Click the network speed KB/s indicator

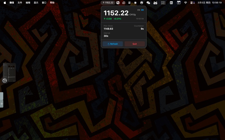click(163, 3)
